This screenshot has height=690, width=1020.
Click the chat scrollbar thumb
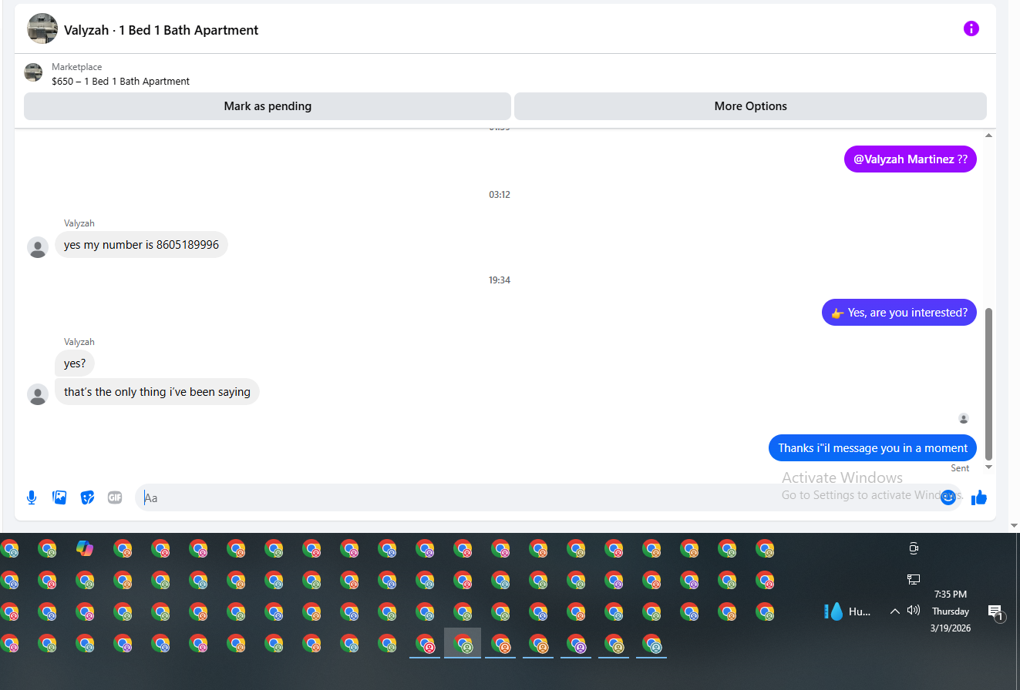click(x=989, y=384)
